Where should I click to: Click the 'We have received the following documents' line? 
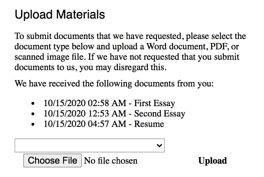tap(114, 84)
